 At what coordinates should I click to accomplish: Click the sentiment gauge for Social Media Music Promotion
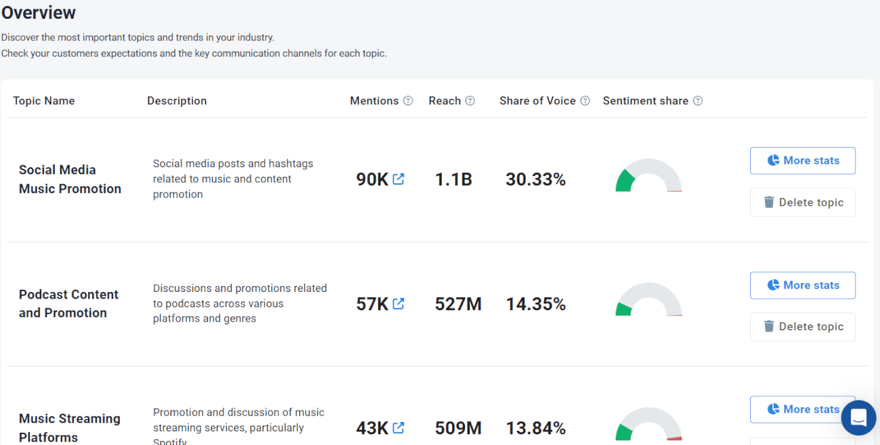pos(648,179)
